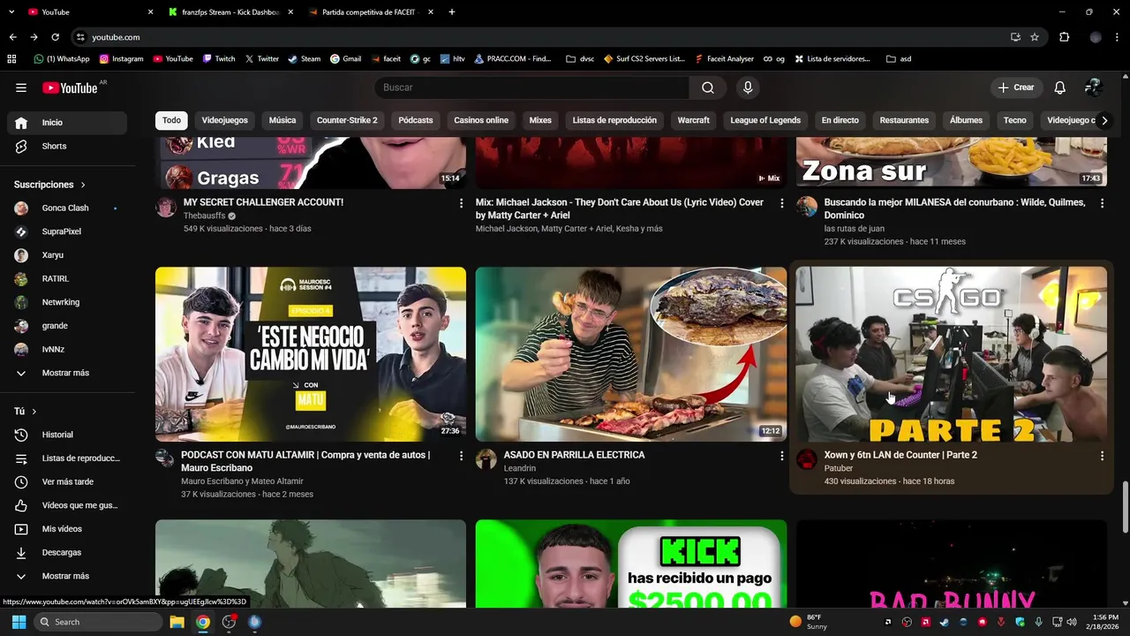The image size is (1130, 636).
Task: Bookmark this page with star icon
Action: tap(1035, 37)
